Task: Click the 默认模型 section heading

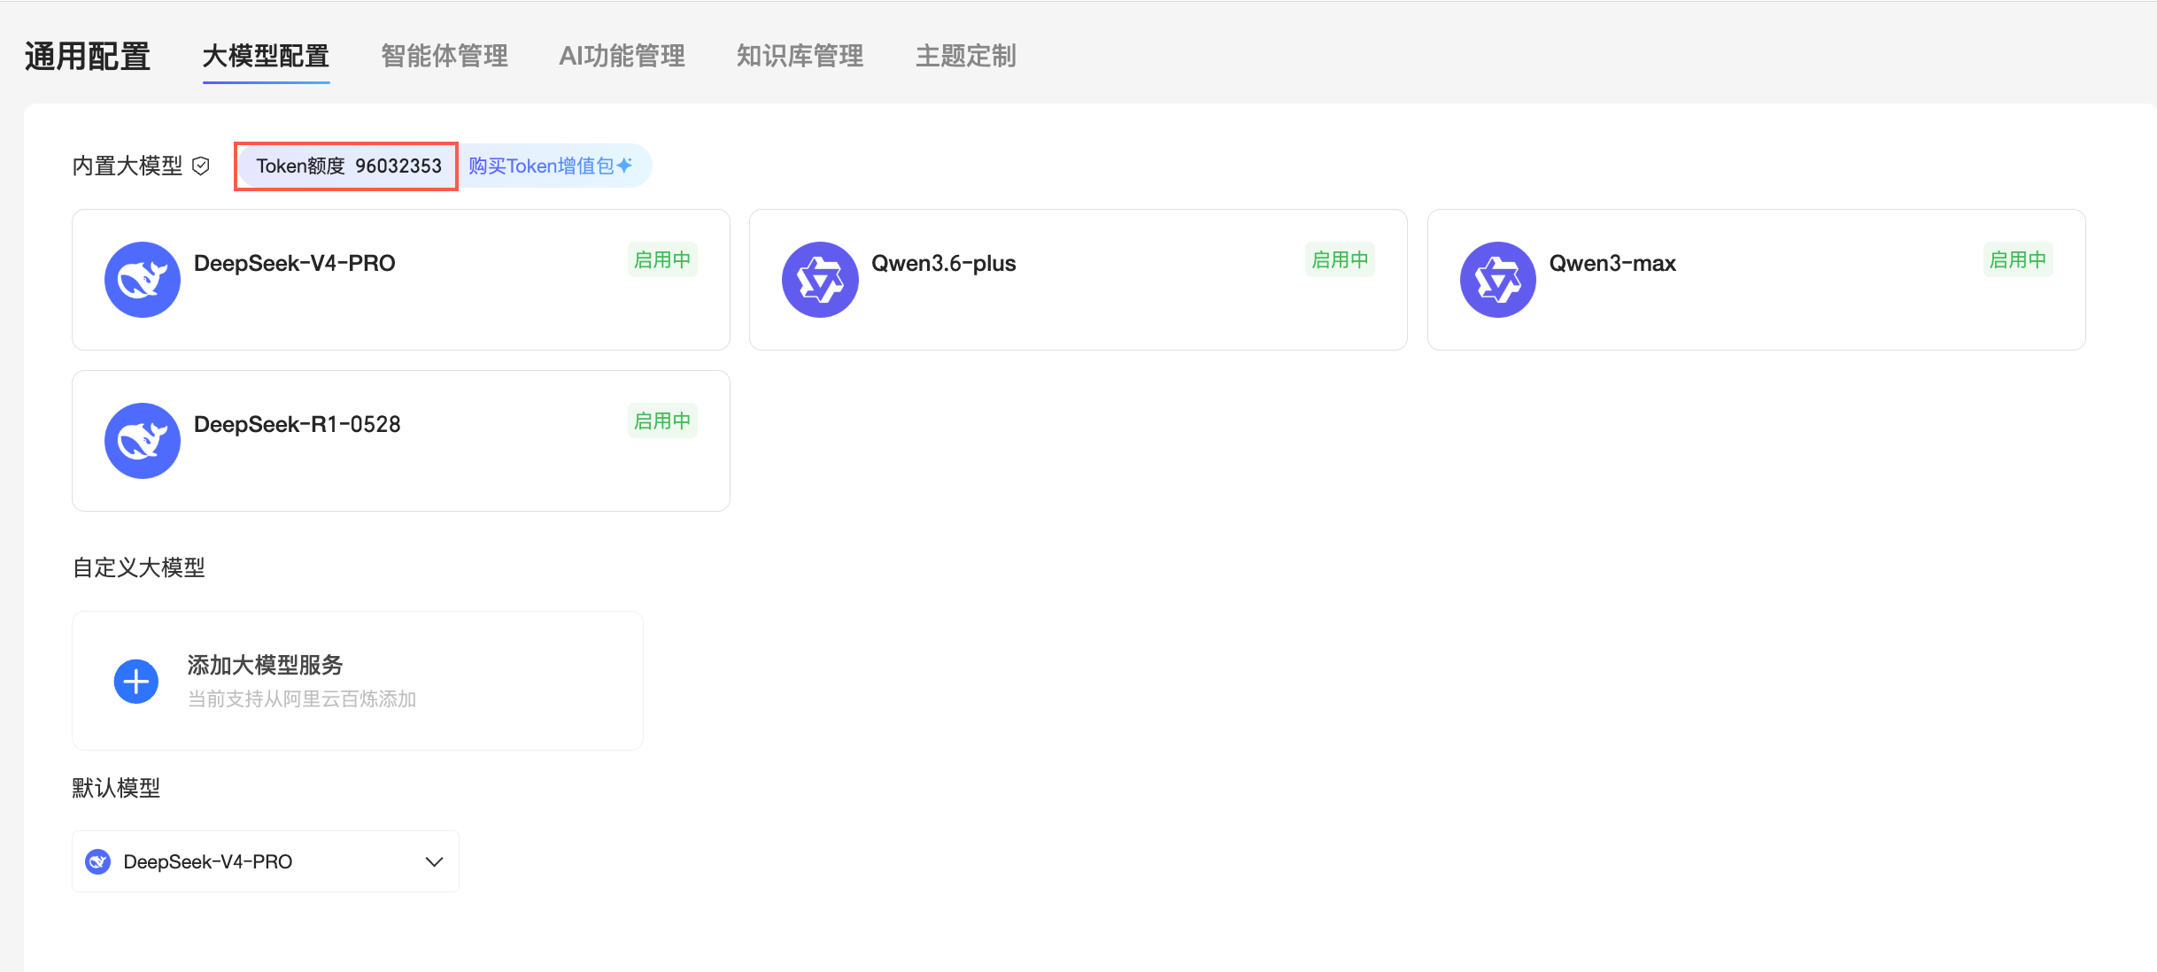Action: pos(116,788)
